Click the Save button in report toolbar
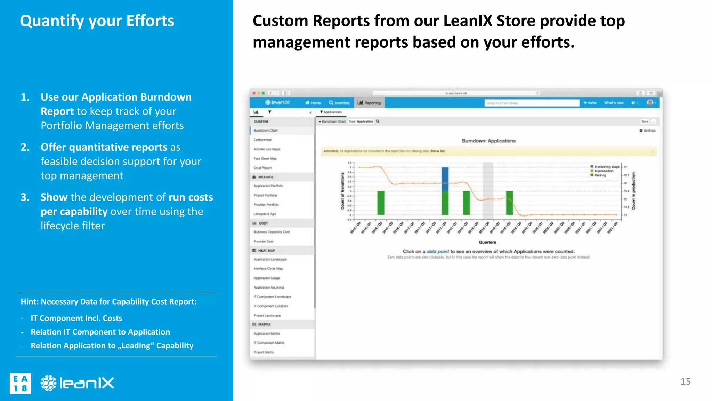 [645, 121]
